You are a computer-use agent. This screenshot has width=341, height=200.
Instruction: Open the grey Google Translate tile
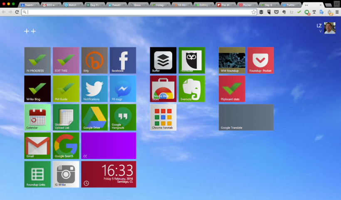pyautogui.click(x=246, y=117)
